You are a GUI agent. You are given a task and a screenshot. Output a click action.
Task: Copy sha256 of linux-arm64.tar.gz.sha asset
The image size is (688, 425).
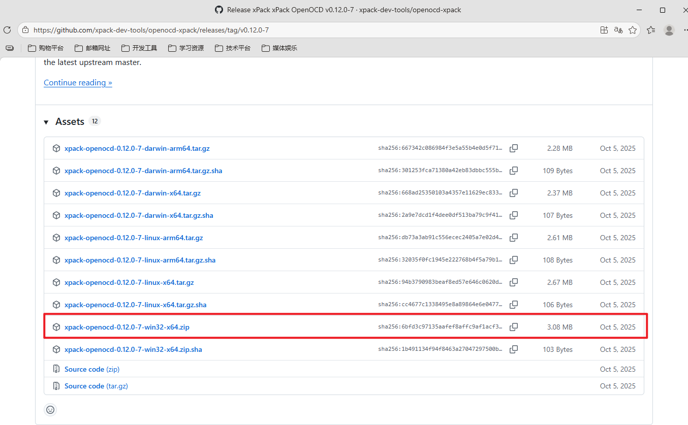tap(514, 260)
